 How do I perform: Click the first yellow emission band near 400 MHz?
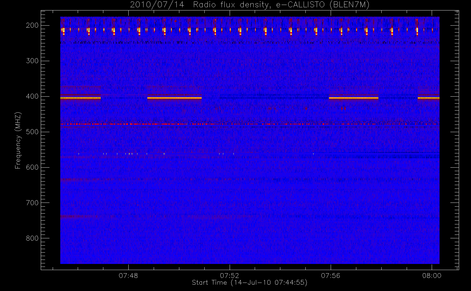coord(80,98)
